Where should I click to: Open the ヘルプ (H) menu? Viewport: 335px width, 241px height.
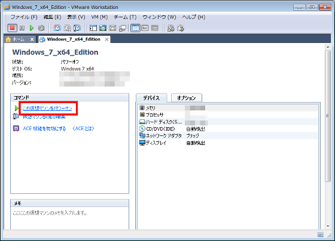194,17
